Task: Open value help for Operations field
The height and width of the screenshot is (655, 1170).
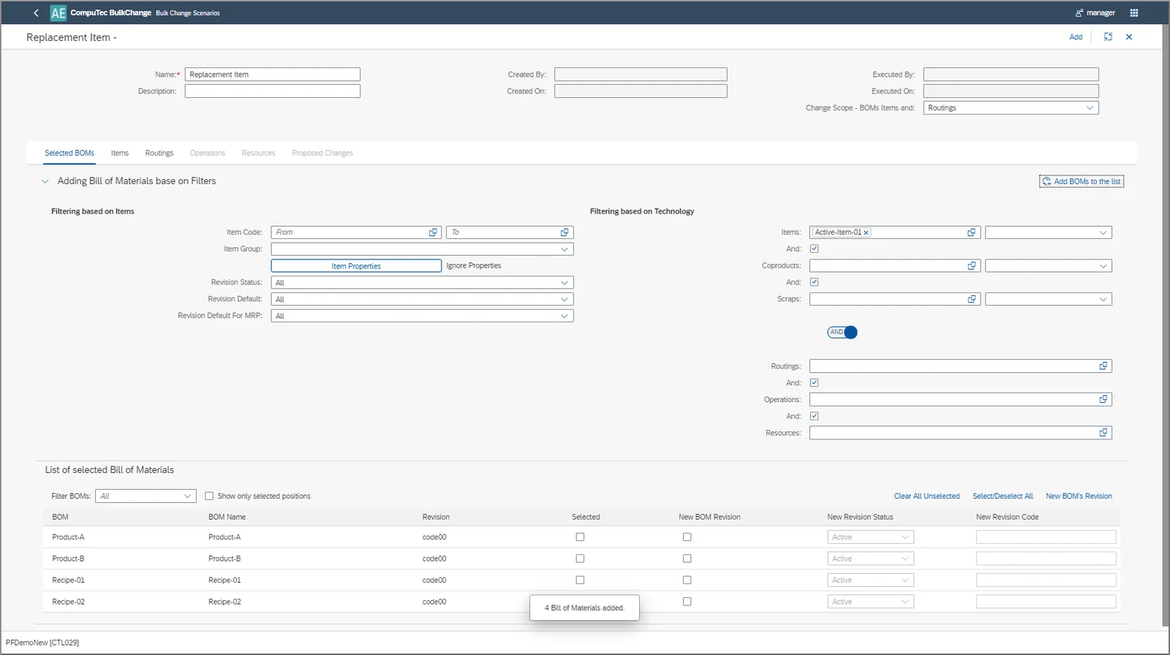Action: pyautogui.click(x=1103, y=399)
